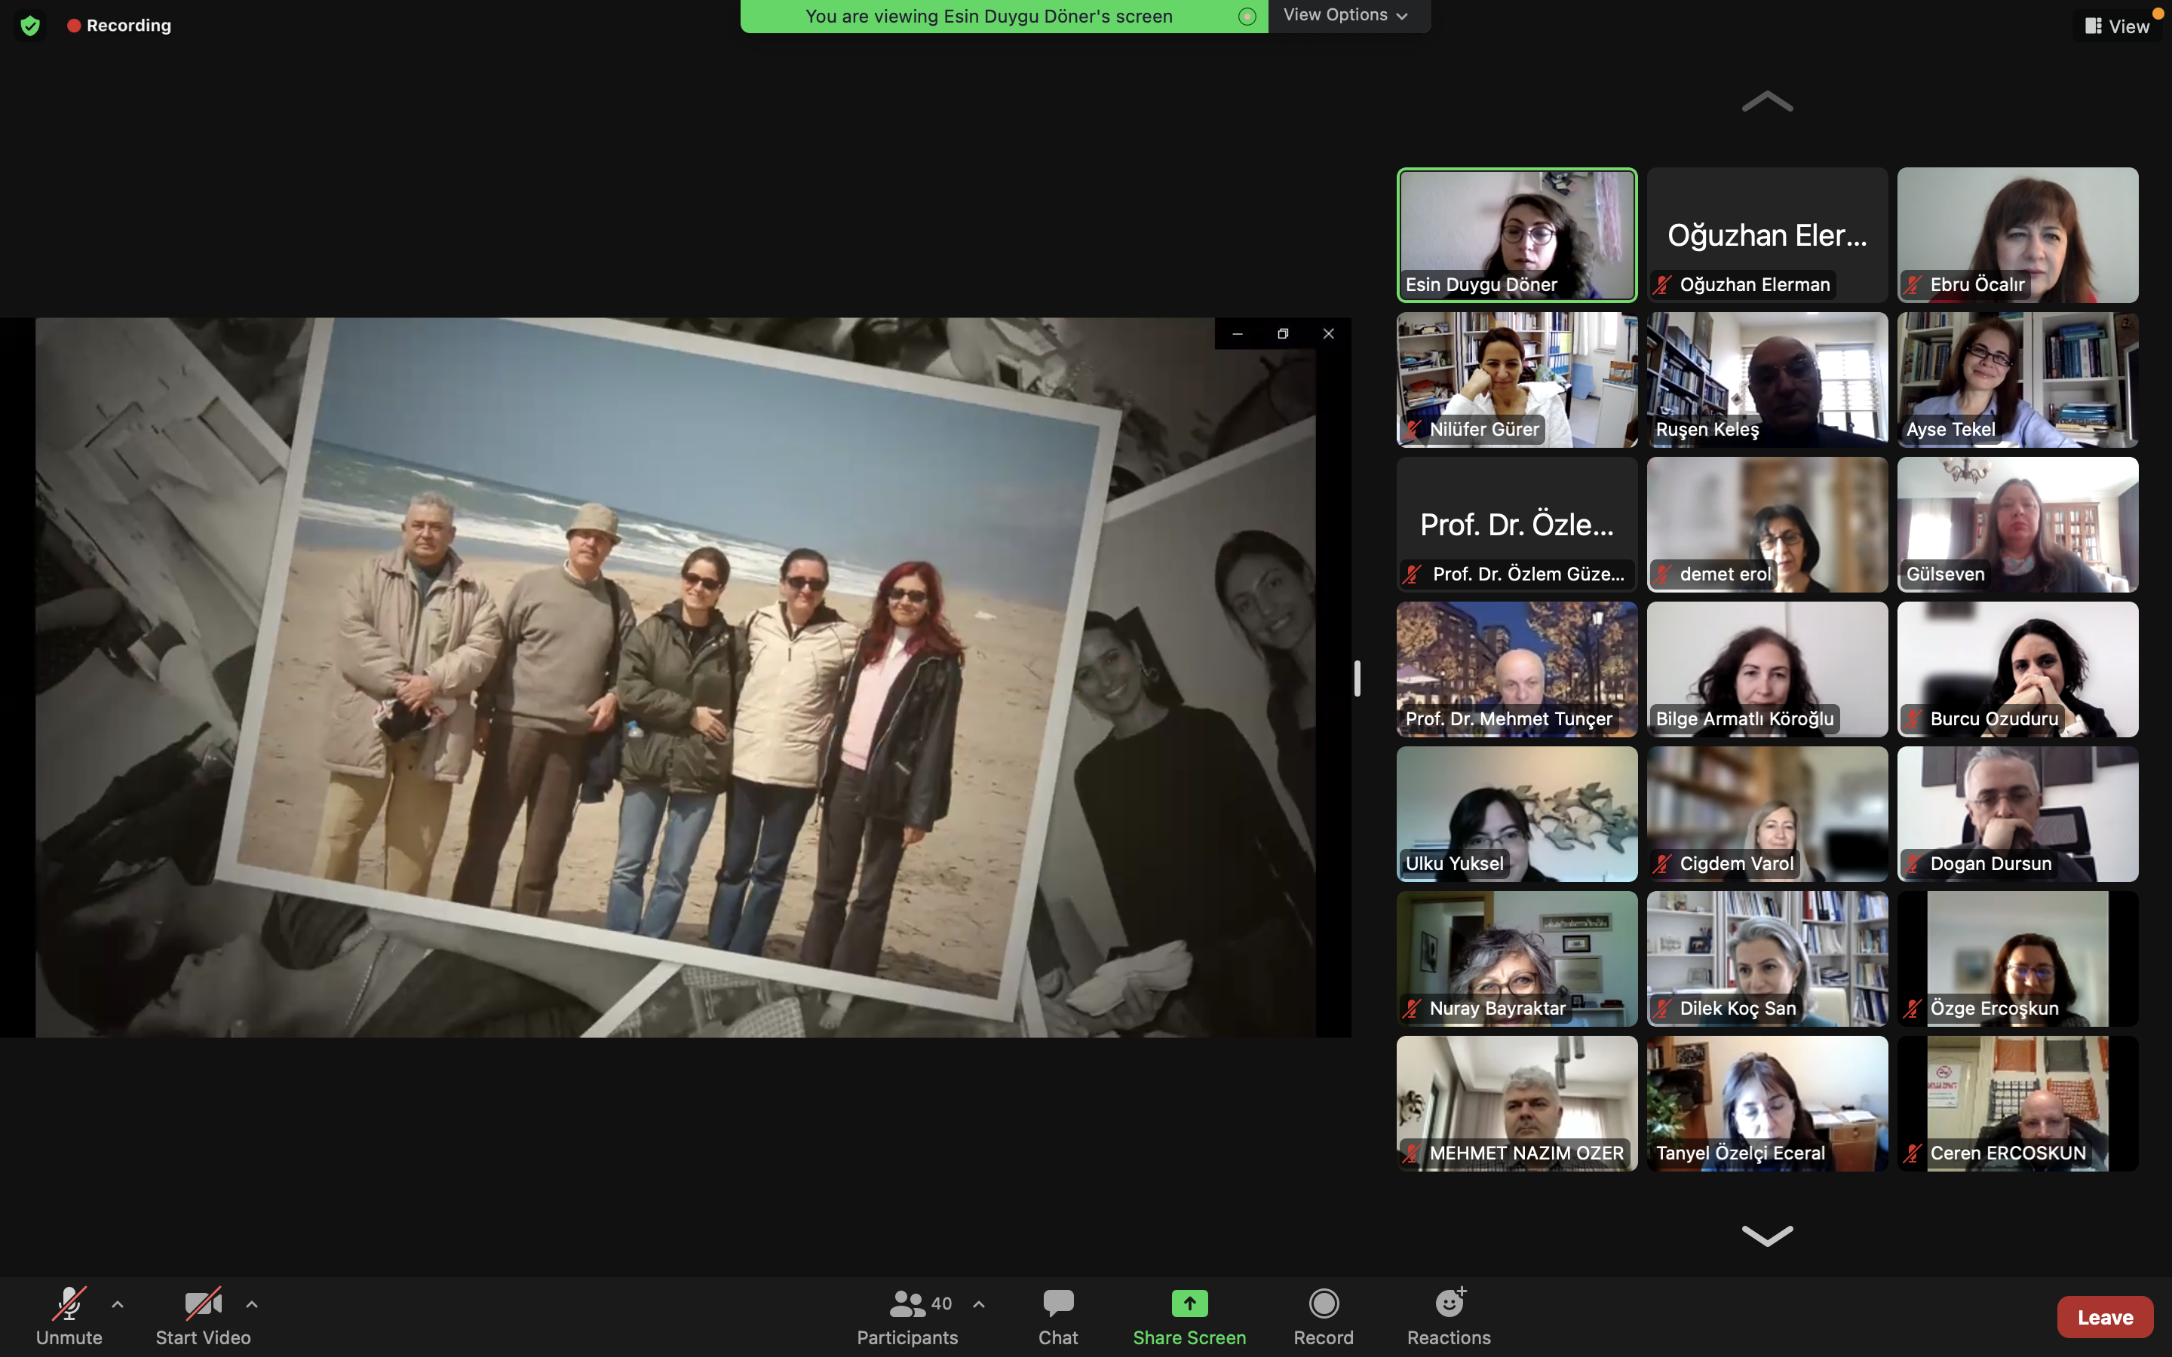The image size is (2172, 1357).
Task: Select MEHMET NAZIM OZER's video thumbnail
Action: 1517,1104
